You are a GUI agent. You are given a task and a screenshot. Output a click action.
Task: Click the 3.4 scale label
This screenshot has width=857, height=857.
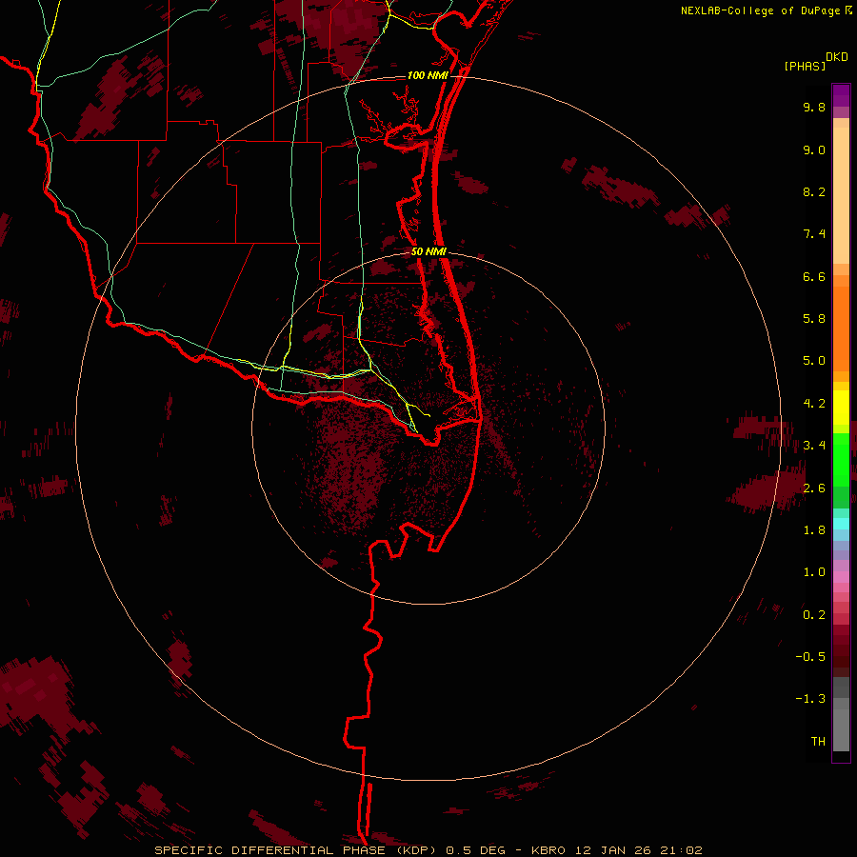(814, 446)
